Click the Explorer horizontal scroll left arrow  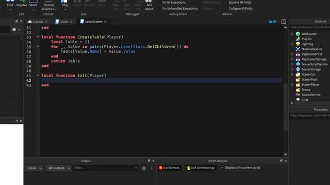[x=292, y=103]
